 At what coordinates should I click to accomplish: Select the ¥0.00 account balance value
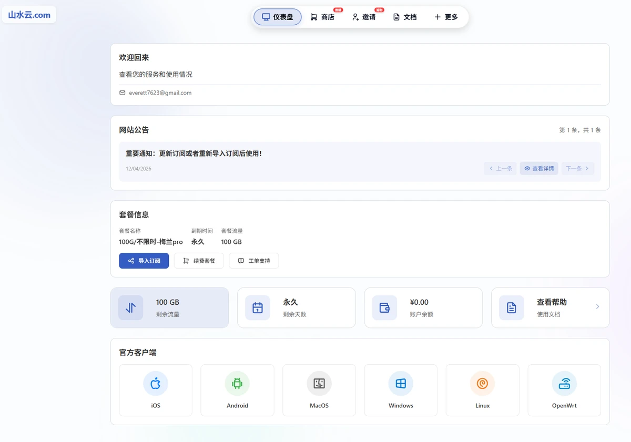[x=419, y=302]
